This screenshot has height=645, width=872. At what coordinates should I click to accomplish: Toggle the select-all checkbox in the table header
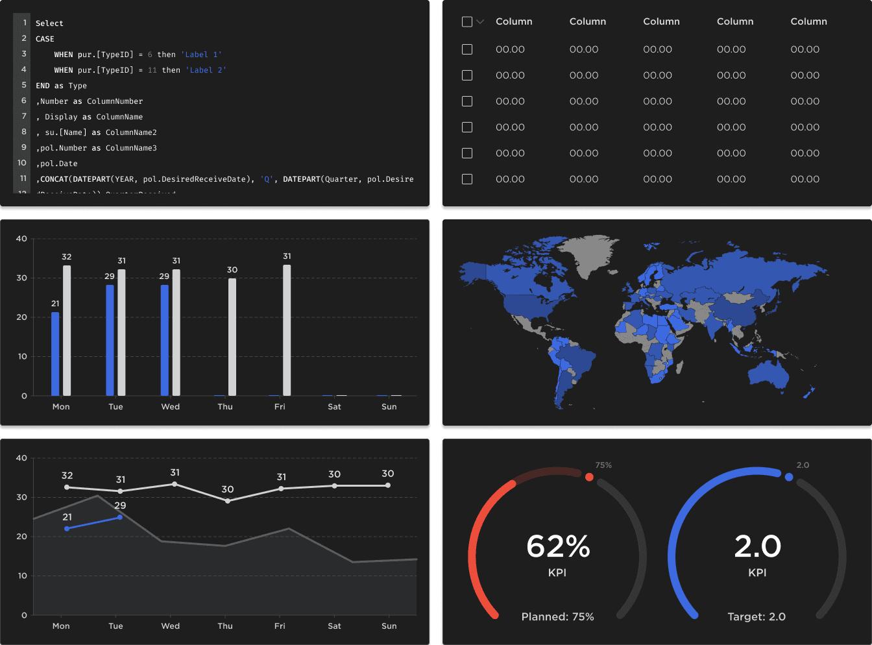466,21
